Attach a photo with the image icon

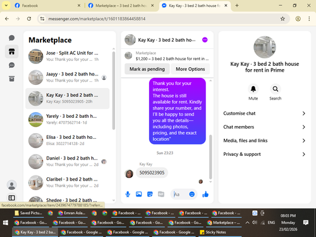138,194
